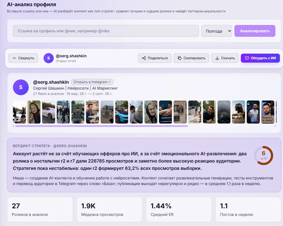
Task: Click the Открыт отчёт status text
Action: tap(66, 61)
